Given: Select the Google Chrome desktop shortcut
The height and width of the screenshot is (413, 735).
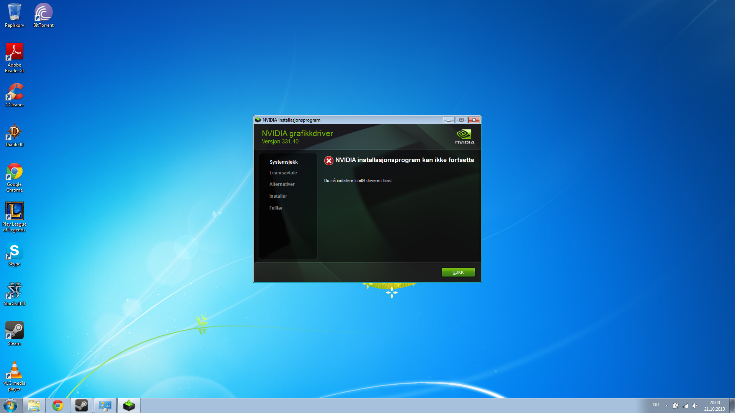Looking at the screenshot, I should (x=15, y=177).
